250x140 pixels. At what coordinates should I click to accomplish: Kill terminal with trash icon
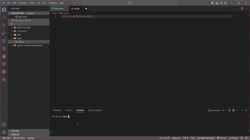(234, 110)
